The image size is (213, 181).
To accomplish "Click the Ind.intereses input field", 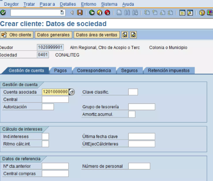I will point(45,136).
